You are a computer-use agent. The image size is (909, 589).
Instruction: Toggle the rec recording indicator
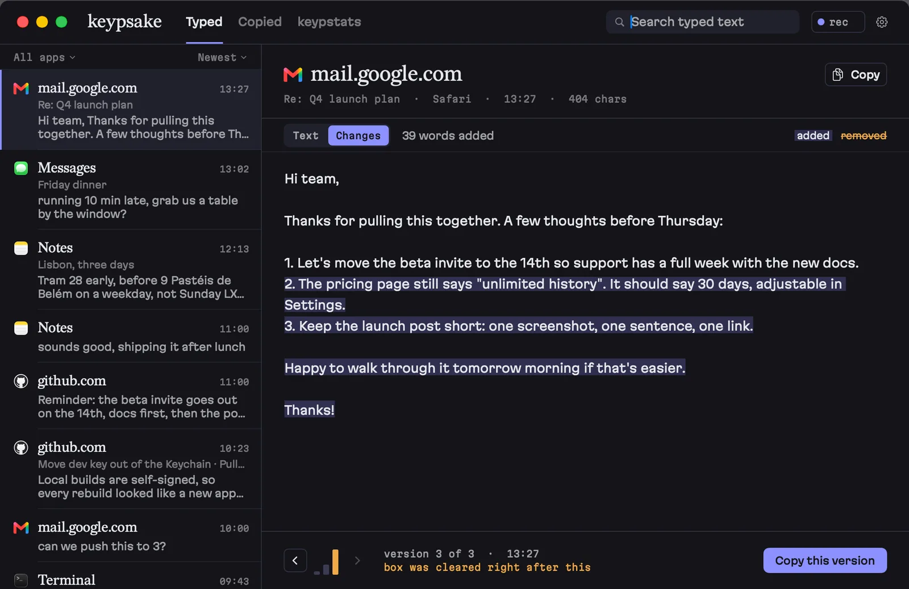click(838, 22)
